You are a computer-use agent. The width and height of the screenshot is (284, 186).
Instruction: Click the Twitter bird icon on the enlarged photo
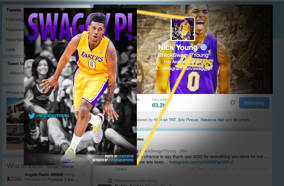coord(32,116)
